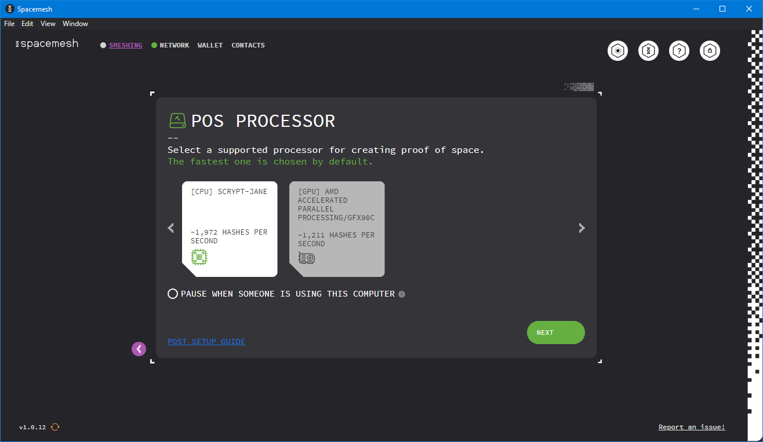This screenshot has height=442, width=763.
Task: Click the ~1,972 hashes per second text
Action: [x=229, y=236]
